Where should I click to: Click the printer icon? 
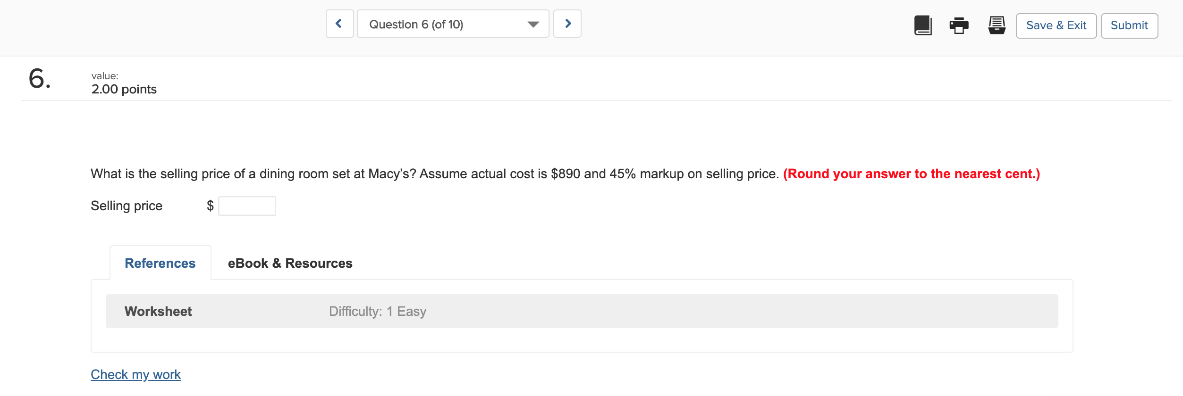[959, 25]
